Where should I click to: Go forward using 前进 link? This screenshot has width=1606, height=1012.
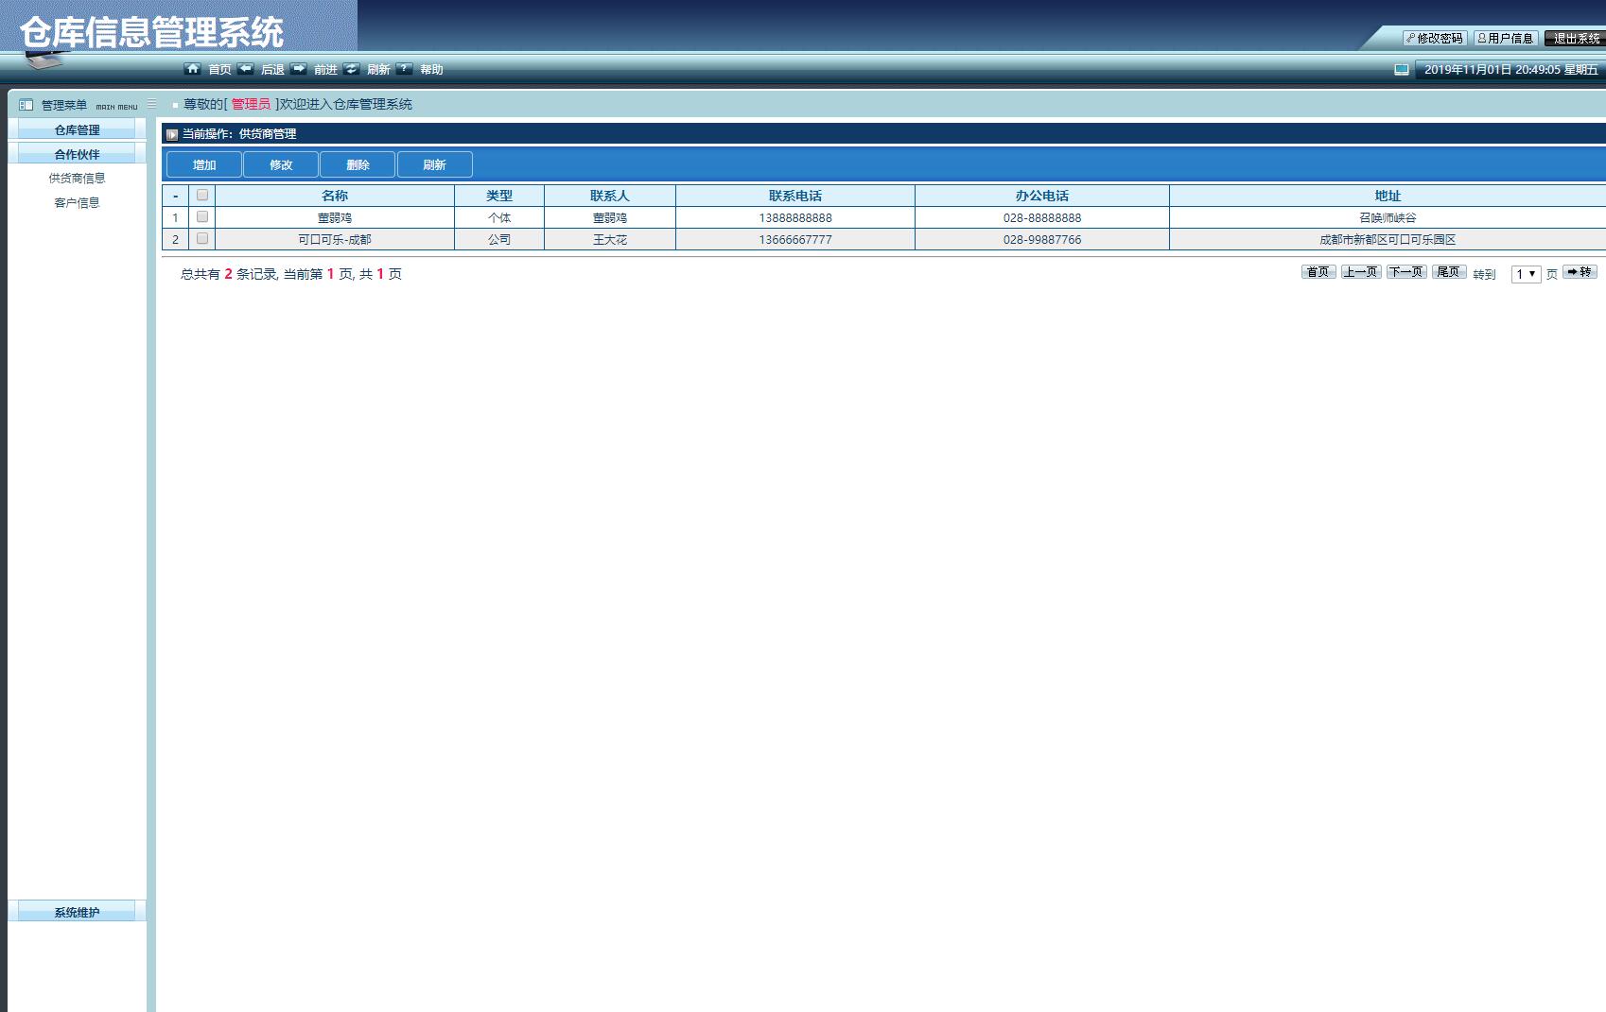325,70
